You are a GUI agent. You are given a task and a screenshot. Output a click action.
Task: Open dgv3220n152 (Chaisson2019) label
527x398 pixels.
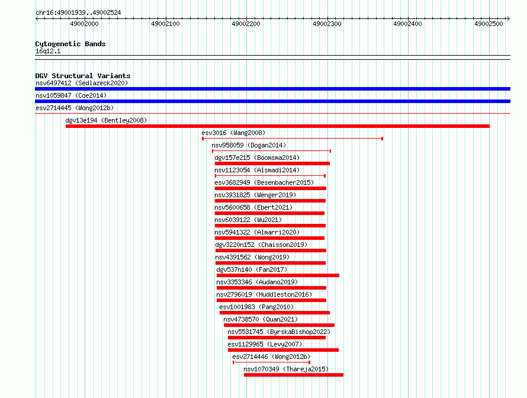coord(261,245)
